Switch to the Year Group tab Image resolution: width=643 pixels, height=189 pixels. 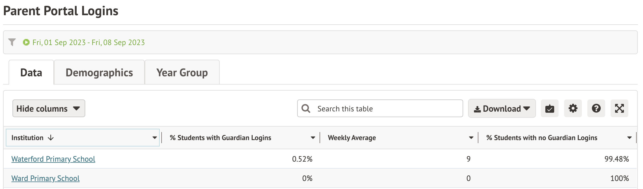[182, 73]
